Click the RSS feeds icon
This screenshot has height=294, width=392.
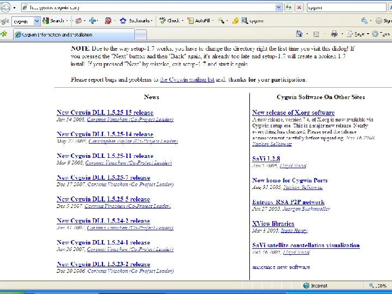point(316,34)
